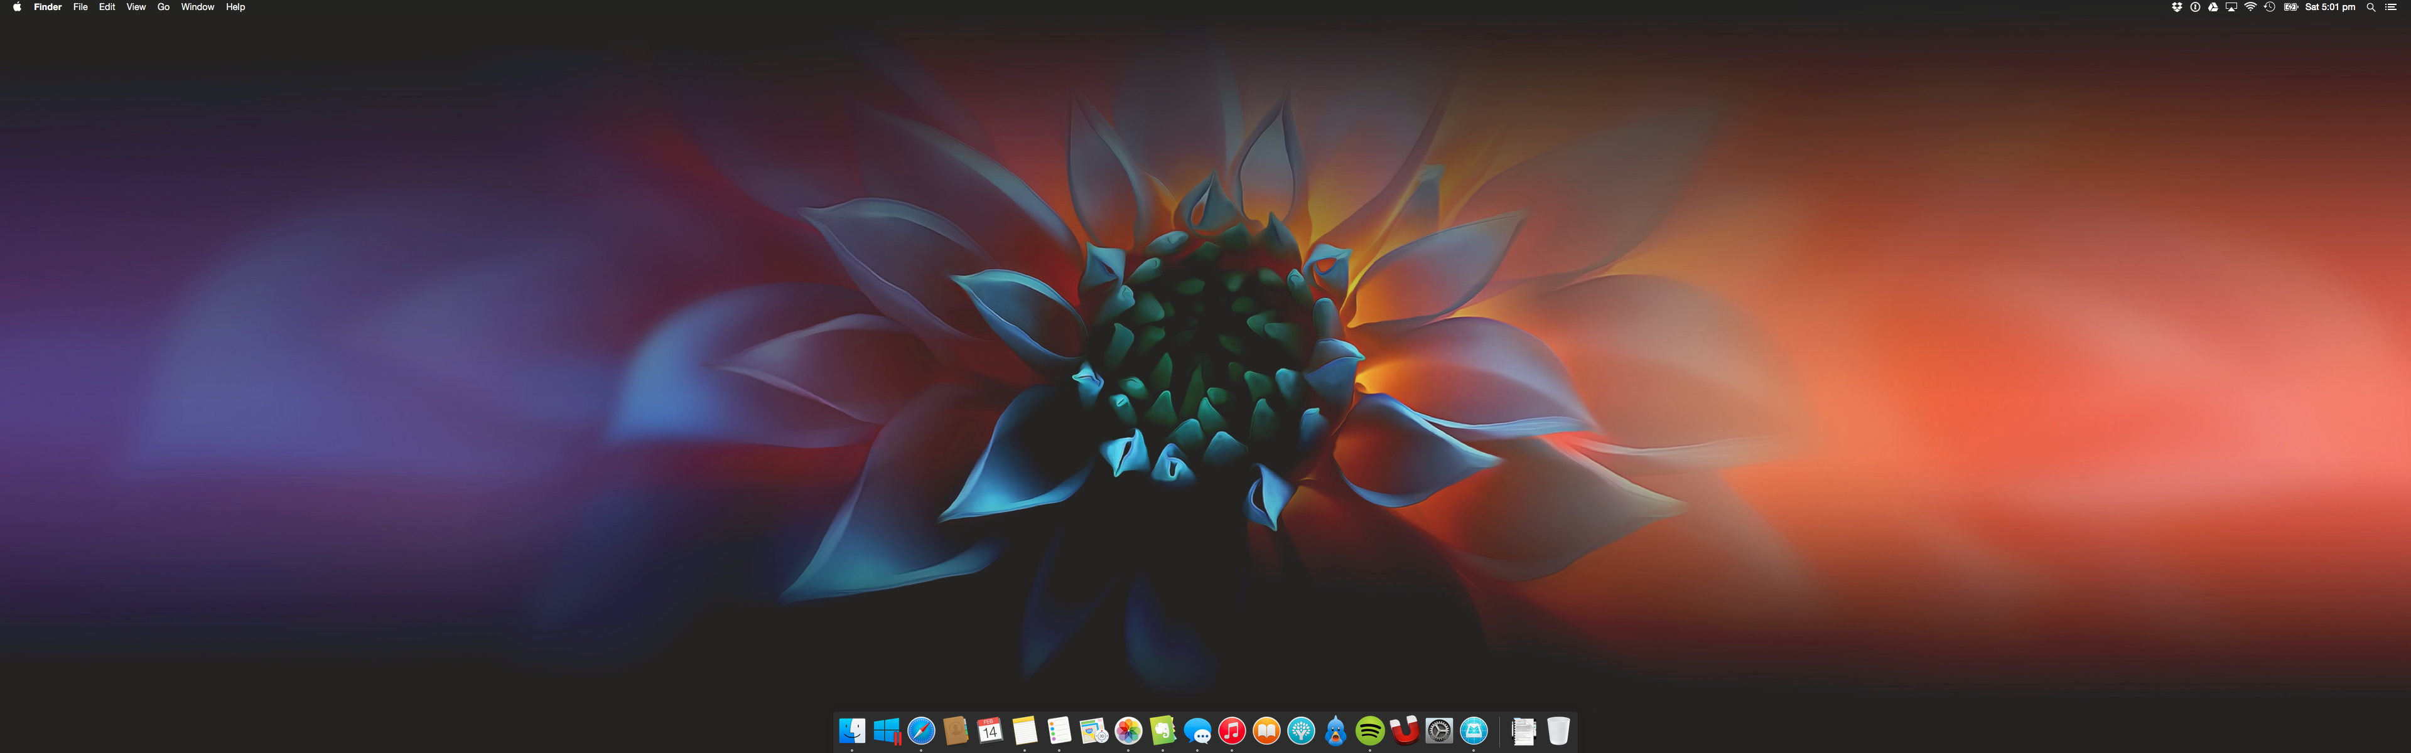This screenshot has height=753, width=2411.
Task: Click the Dropbox menu bar icon
Action: pos(2176,6)
